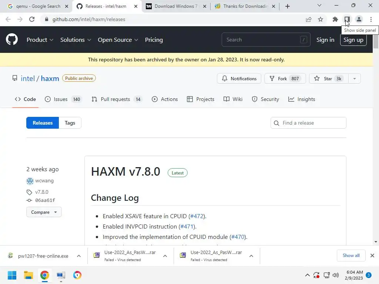Click the browser address bar URL

tap(89, 19)
